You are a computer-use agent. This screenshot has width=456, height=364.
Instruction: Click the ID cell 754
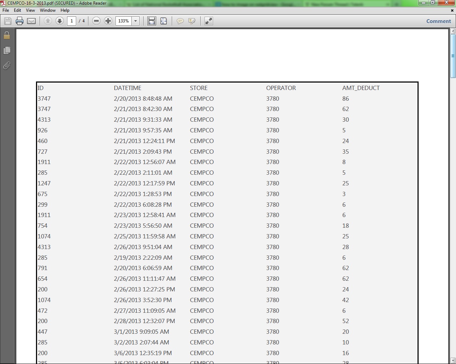click(42, 226)
